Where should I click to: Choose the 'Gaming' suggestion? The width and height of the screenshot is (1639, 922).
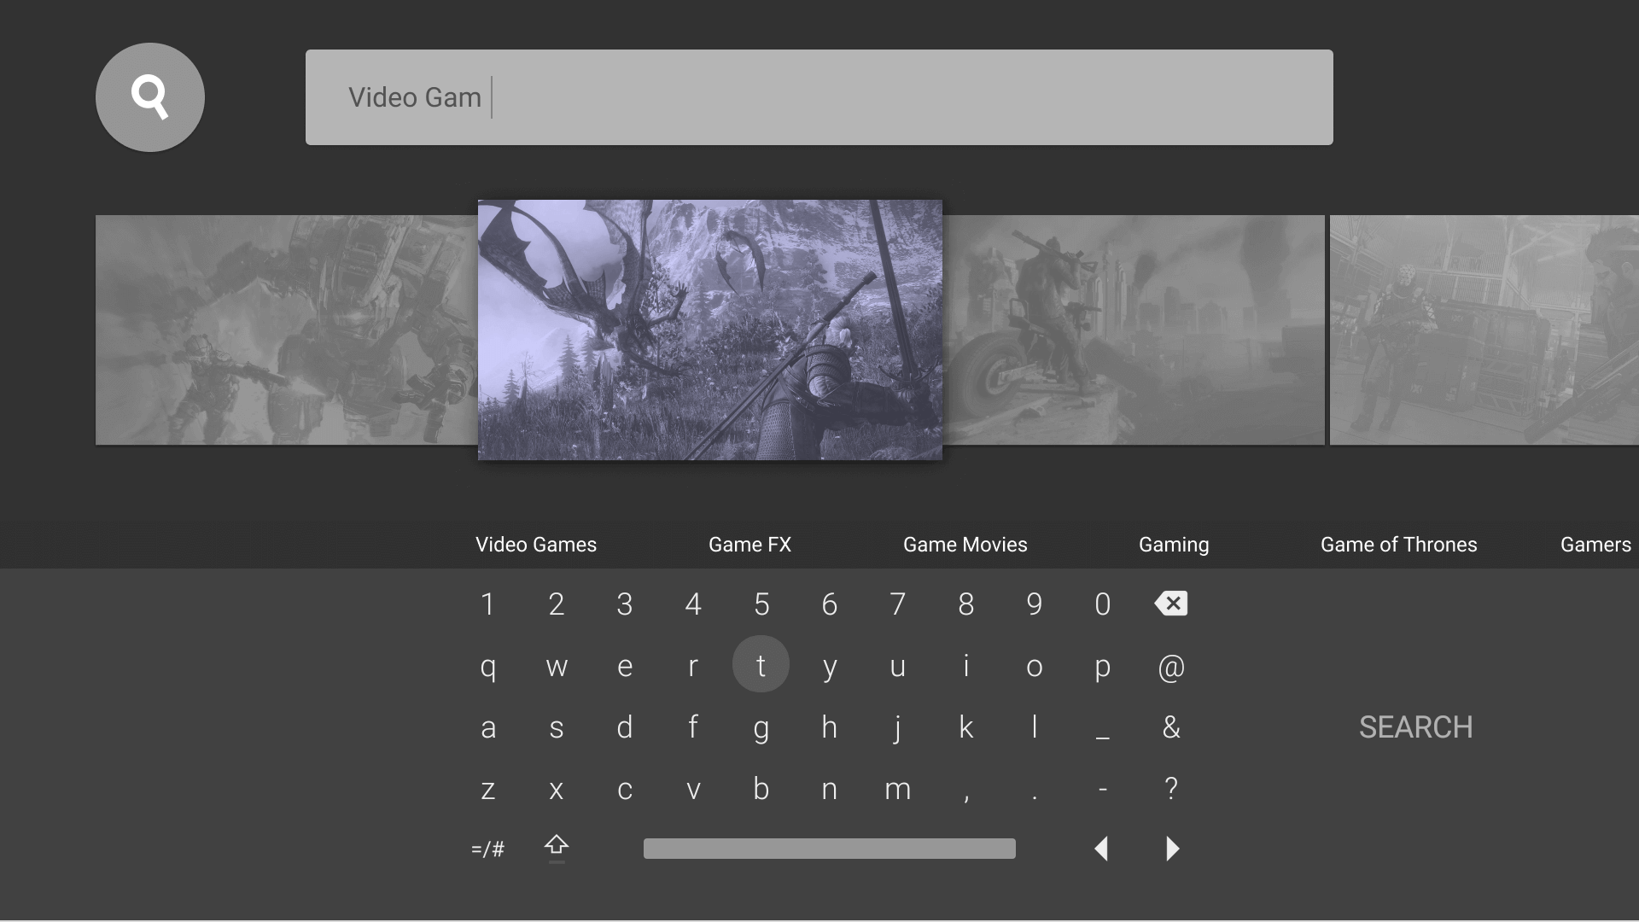pyautogui.click(x=1174, y=545)
